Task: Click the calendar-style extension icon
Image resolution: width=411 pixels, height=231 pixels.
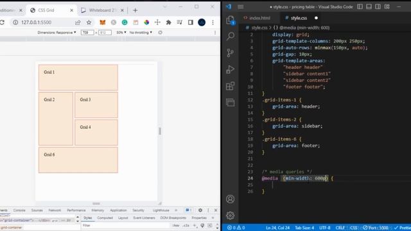Action: [x=136, y=22]
